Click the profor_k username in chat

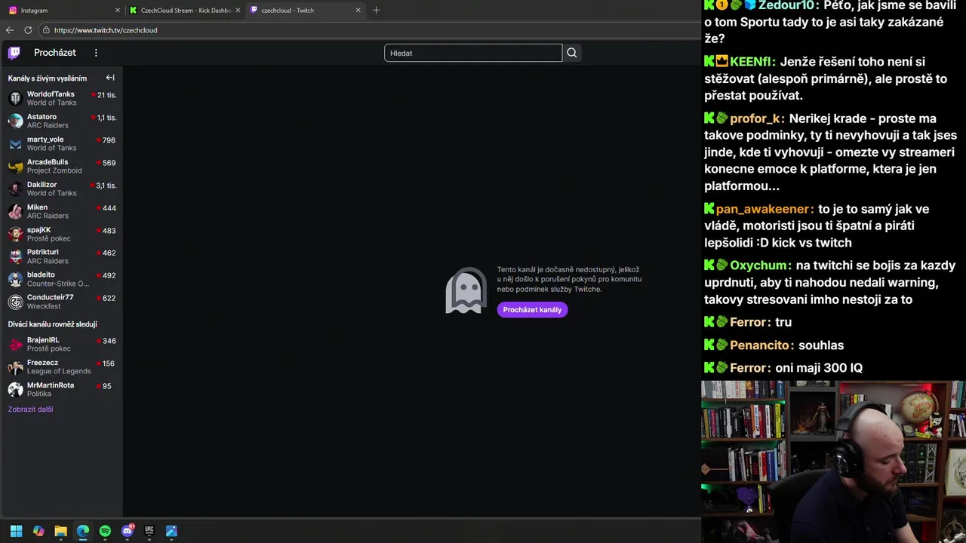click(755, 118)
